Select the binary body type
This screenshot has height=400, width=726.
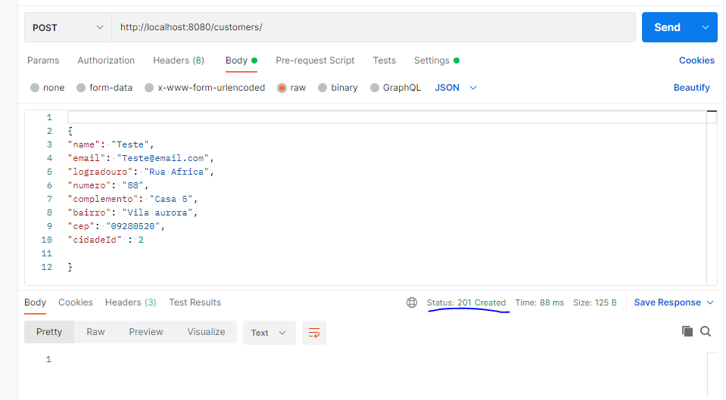click(x=338, y=88)
